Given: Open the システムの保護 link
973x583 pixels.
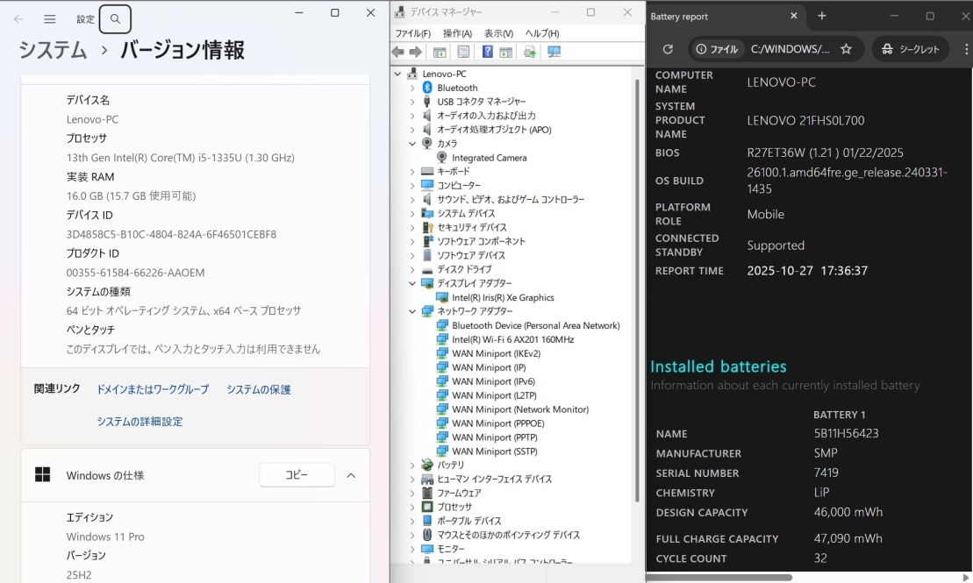Looking at the screenshot, I should pos(258,389).
